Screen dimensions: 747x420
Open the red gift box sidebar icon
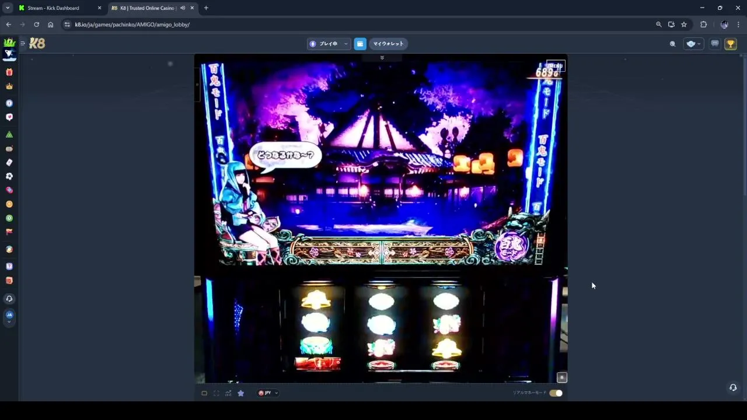tap(9, 72)
